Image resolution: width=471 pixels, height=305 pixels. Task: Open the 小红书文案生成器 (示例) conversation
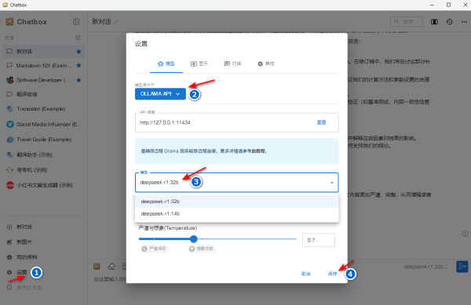coord(44,185)
